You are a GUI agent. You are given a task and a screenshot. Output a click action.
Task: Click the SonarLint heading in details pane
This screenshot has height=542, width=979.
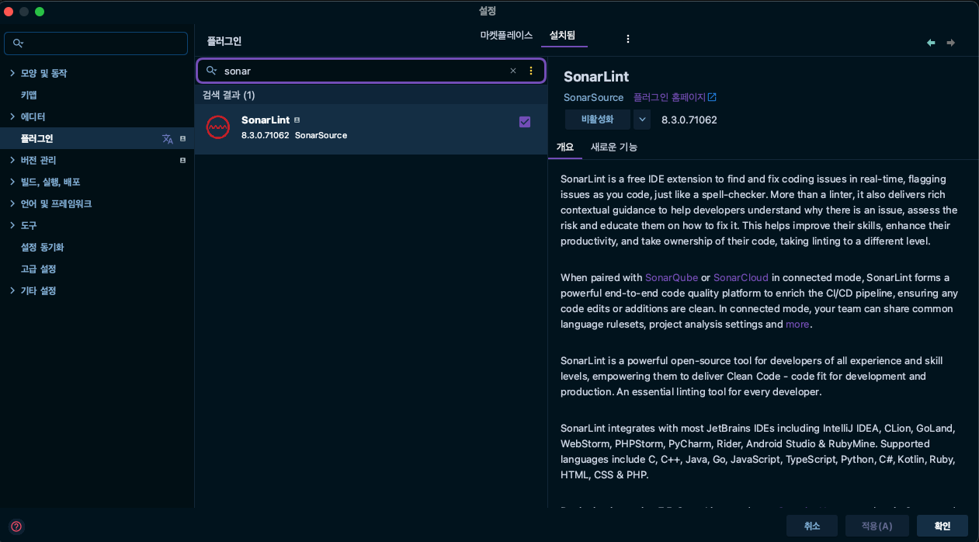pos(596,76)
